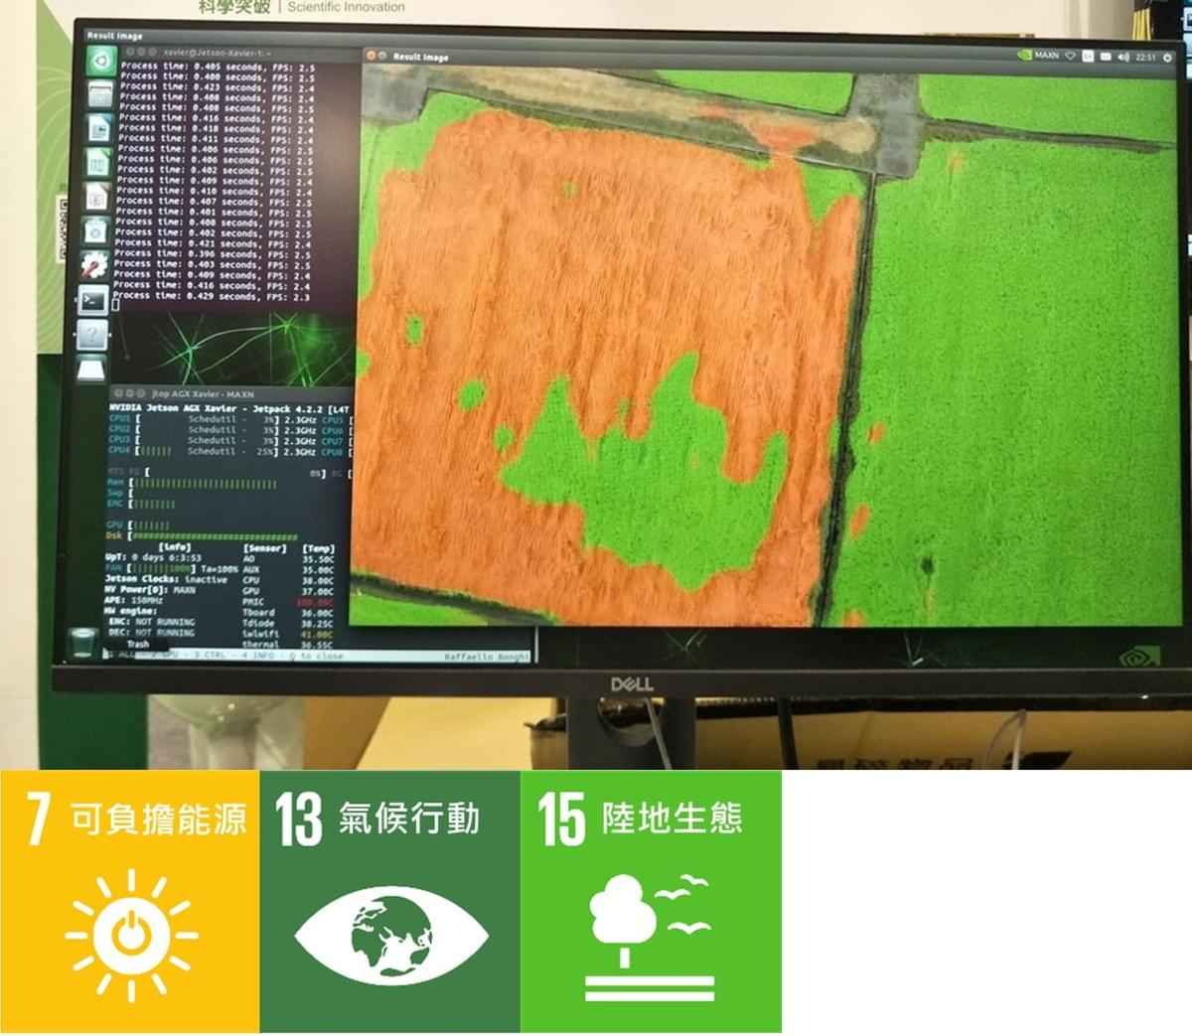Click the light green '15 陸地生態' tile
This screenshot has height=1036, width=1192.
(651, 902)
